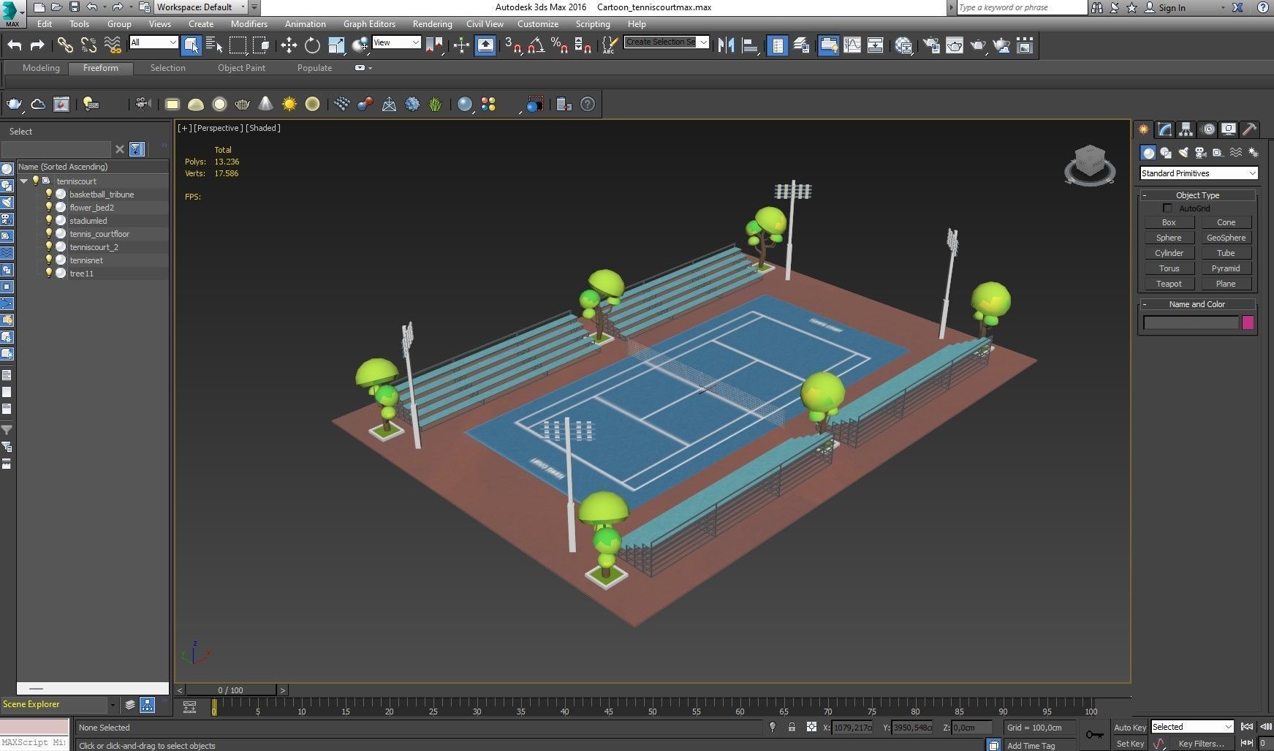The height and width of the screenshot is (751, 1274).
Task: Enable the AutoGrid checkbox
Action: coord(1167,208)
